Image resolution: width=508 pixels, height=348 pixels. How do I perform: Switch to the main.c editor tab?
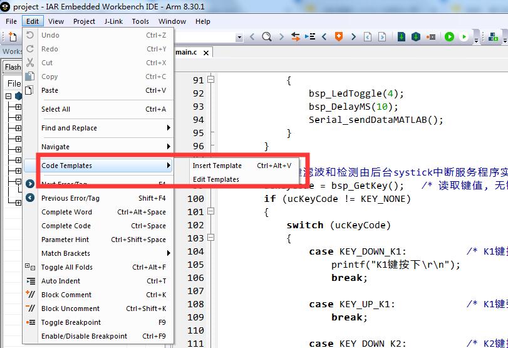186,52
